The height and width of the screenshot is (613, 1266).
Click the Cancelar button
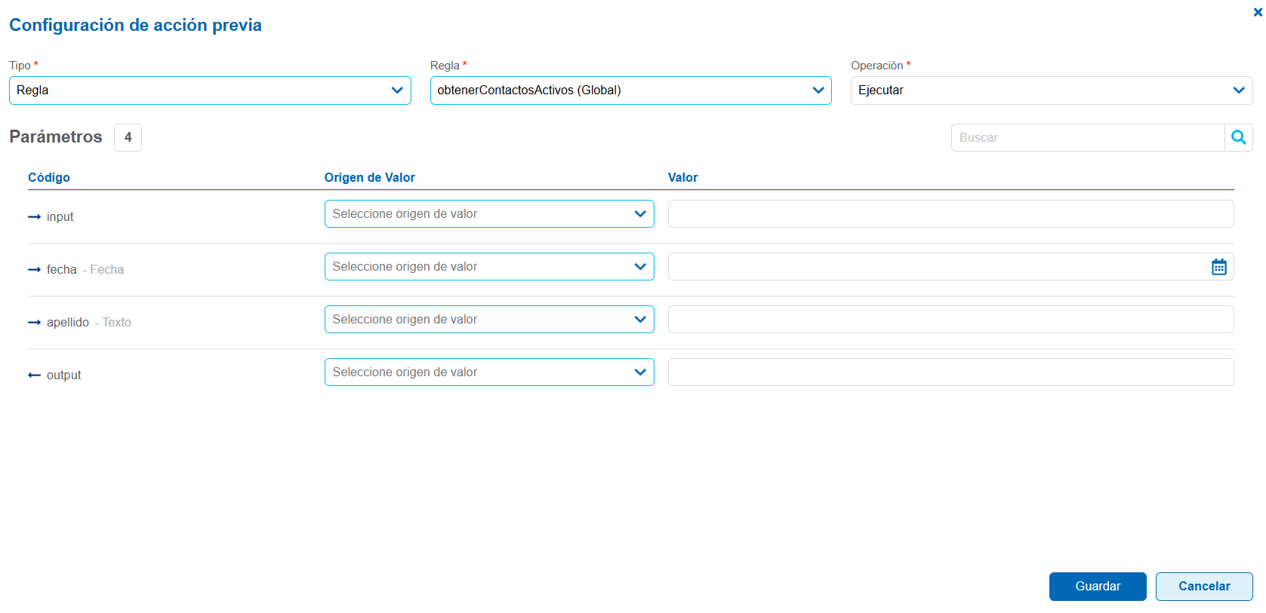click(x=1204, y=587)
